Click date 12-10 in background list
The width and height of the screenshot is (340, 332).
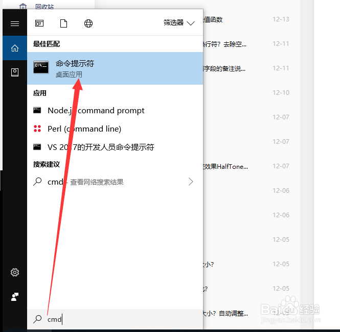[x=281, y=93]
